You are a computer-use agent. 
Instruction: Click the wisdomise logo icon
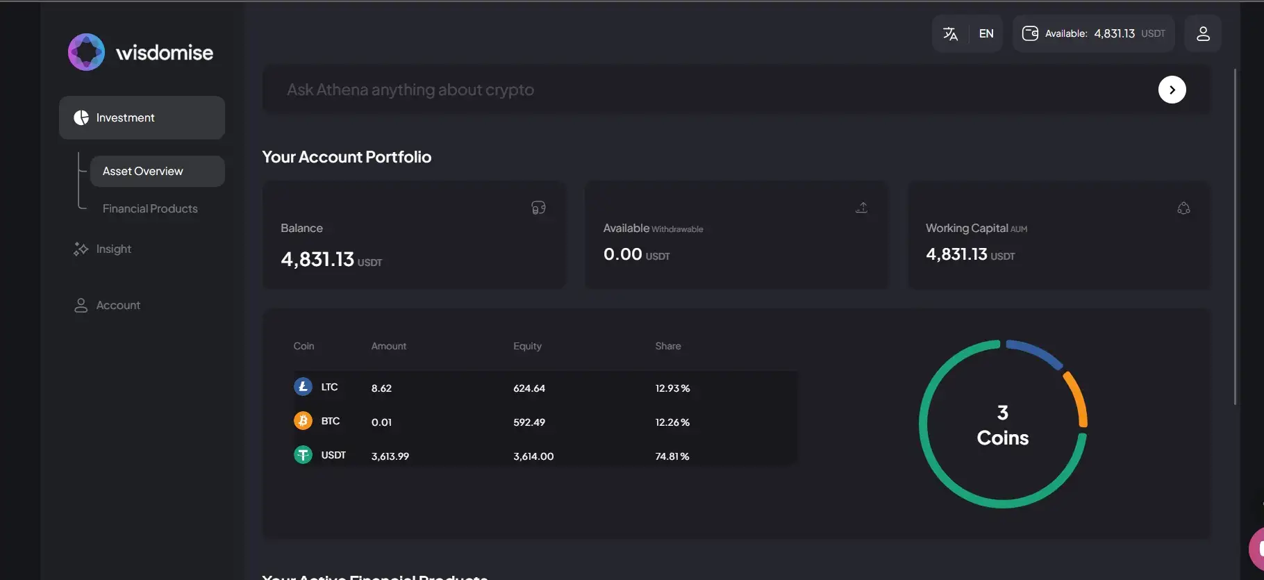86,52
